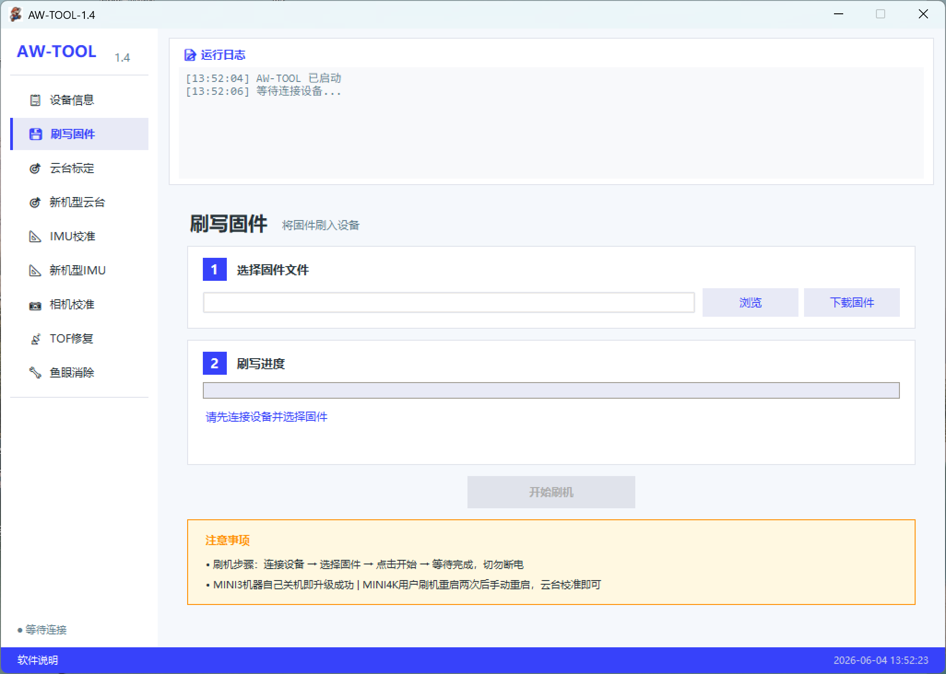
Task: Open the 相机校准 page
Action: 79,304
